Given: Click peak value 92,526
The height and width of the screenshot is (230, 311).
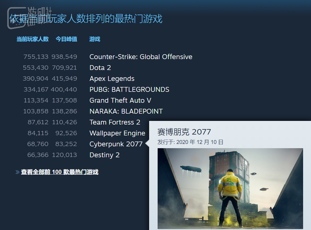Looking at the screenshot, I should 66,133.
